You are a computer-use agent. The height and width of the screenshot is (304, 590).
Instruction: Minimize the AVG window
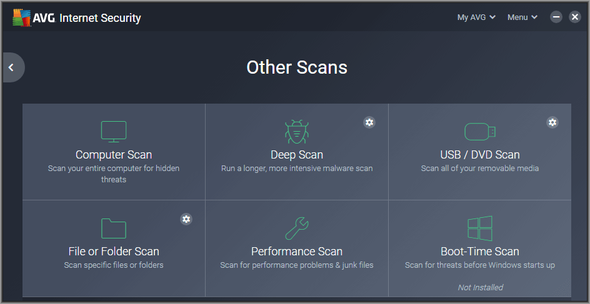(x=556, y=17)
